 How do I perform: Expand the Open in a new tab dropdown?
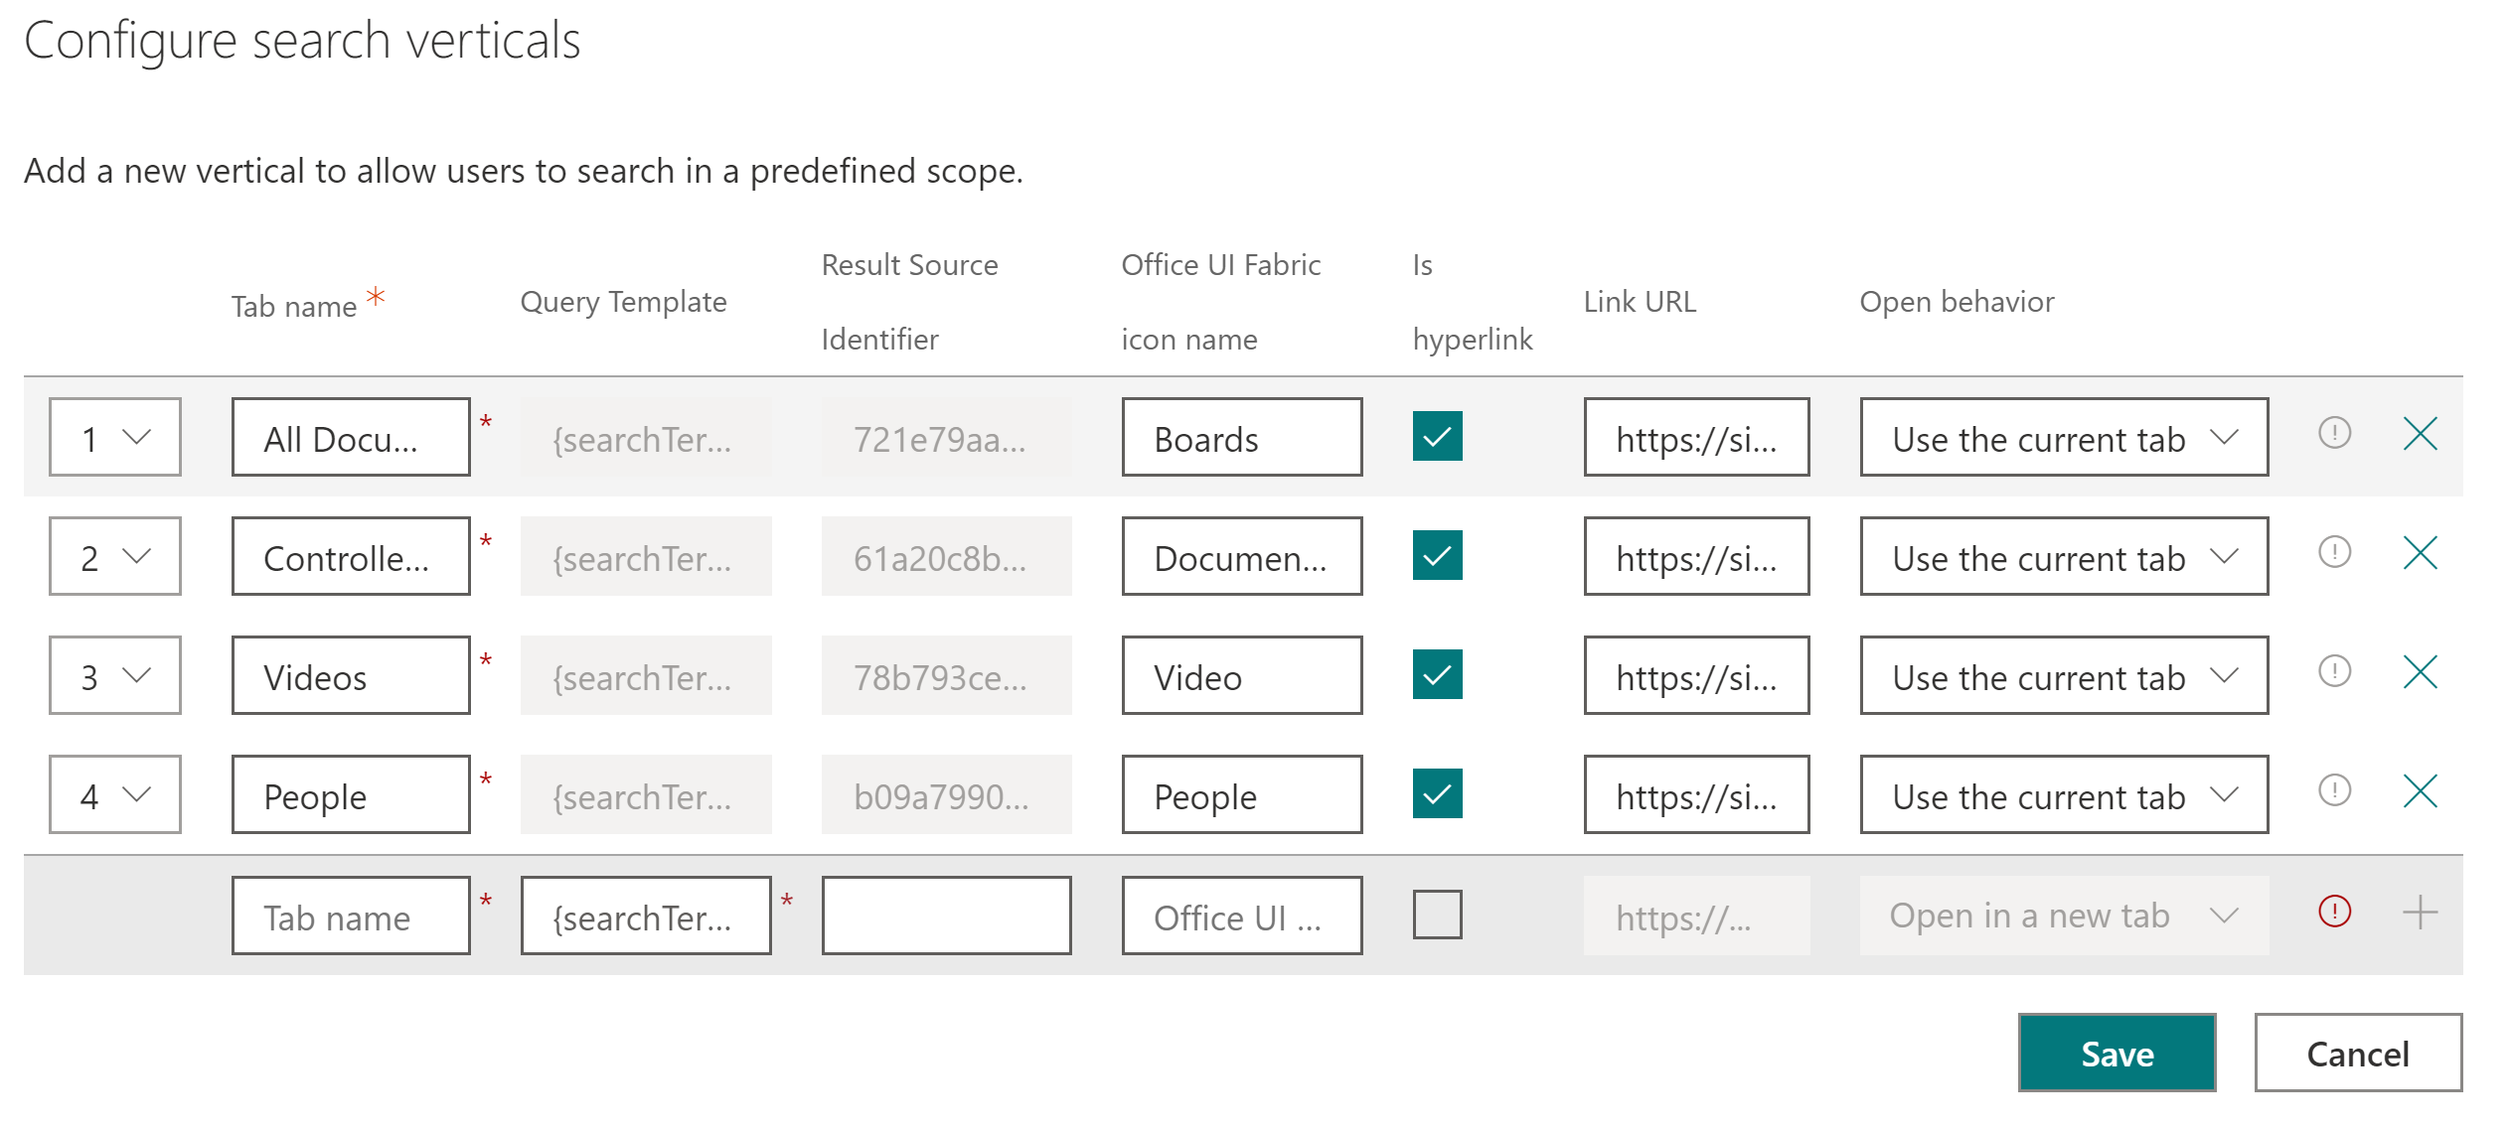[2064, 915]
